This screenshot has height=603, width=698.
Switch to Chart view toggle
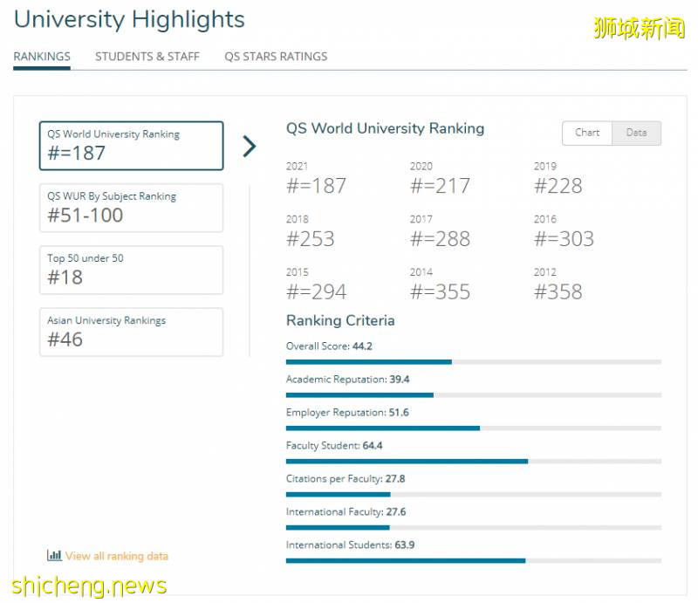point(587,133)
